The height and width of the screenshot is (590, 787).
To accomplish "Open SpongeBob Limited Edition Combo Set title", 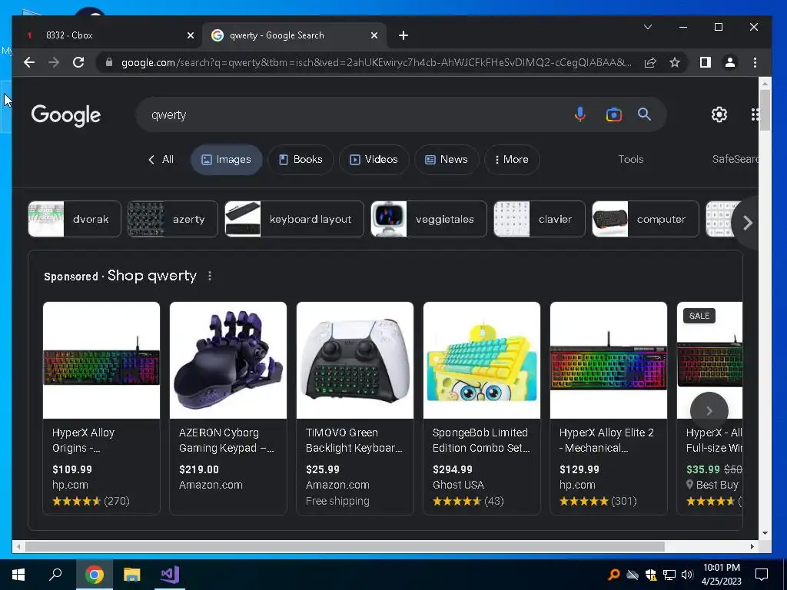I will pyautogui.click(x=481, y=440).
